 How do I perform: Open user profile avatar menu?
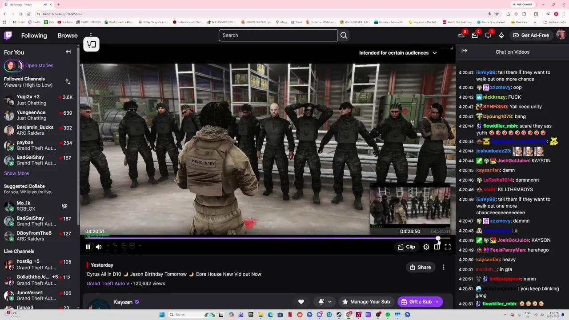(x=561, y=35)
